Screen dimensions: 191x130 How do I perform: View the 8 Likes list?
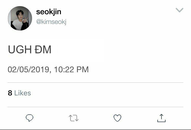pyautogui.click(x=19, y=93)
